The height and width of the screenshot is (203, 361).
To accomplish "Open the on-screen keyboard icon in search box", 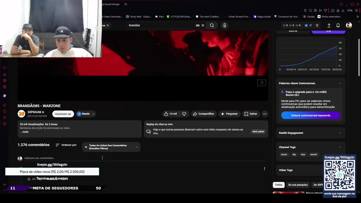I will tap(198, 25).
